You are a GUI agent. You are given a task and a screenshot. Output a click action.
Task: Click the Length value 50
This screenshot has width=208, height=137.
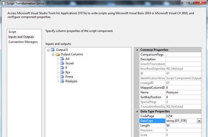coord(183,126)
